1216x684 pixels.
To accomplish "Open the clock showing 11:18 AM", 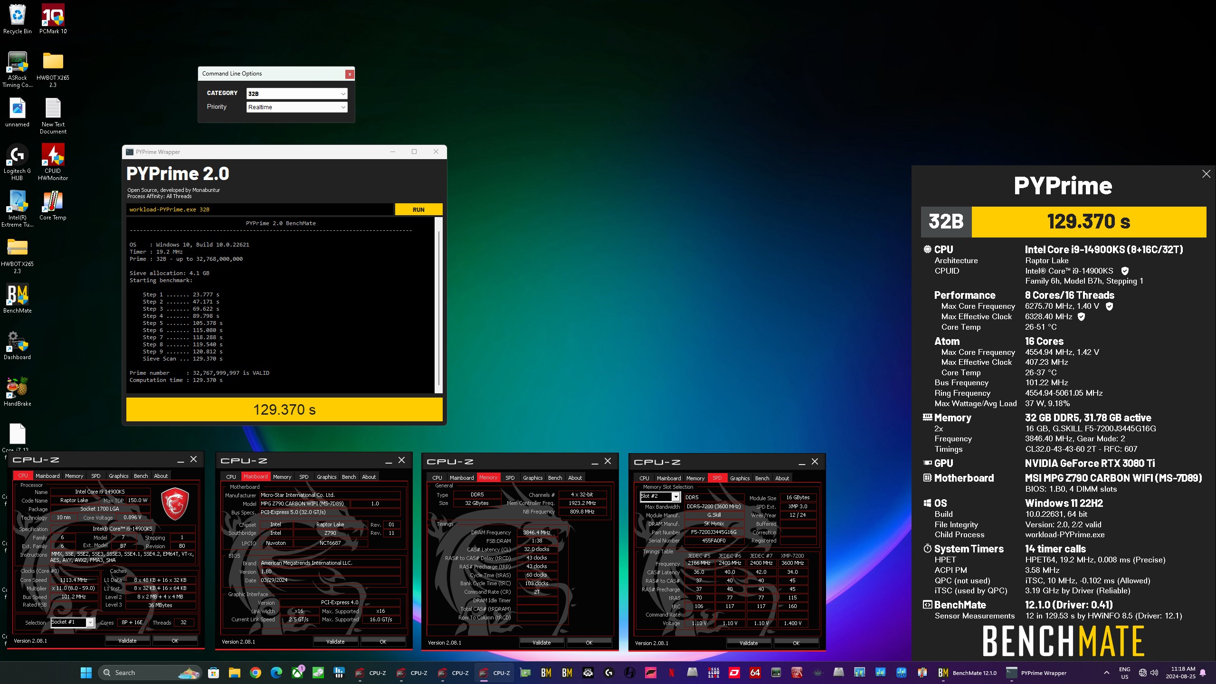I will pos(1180,673).
